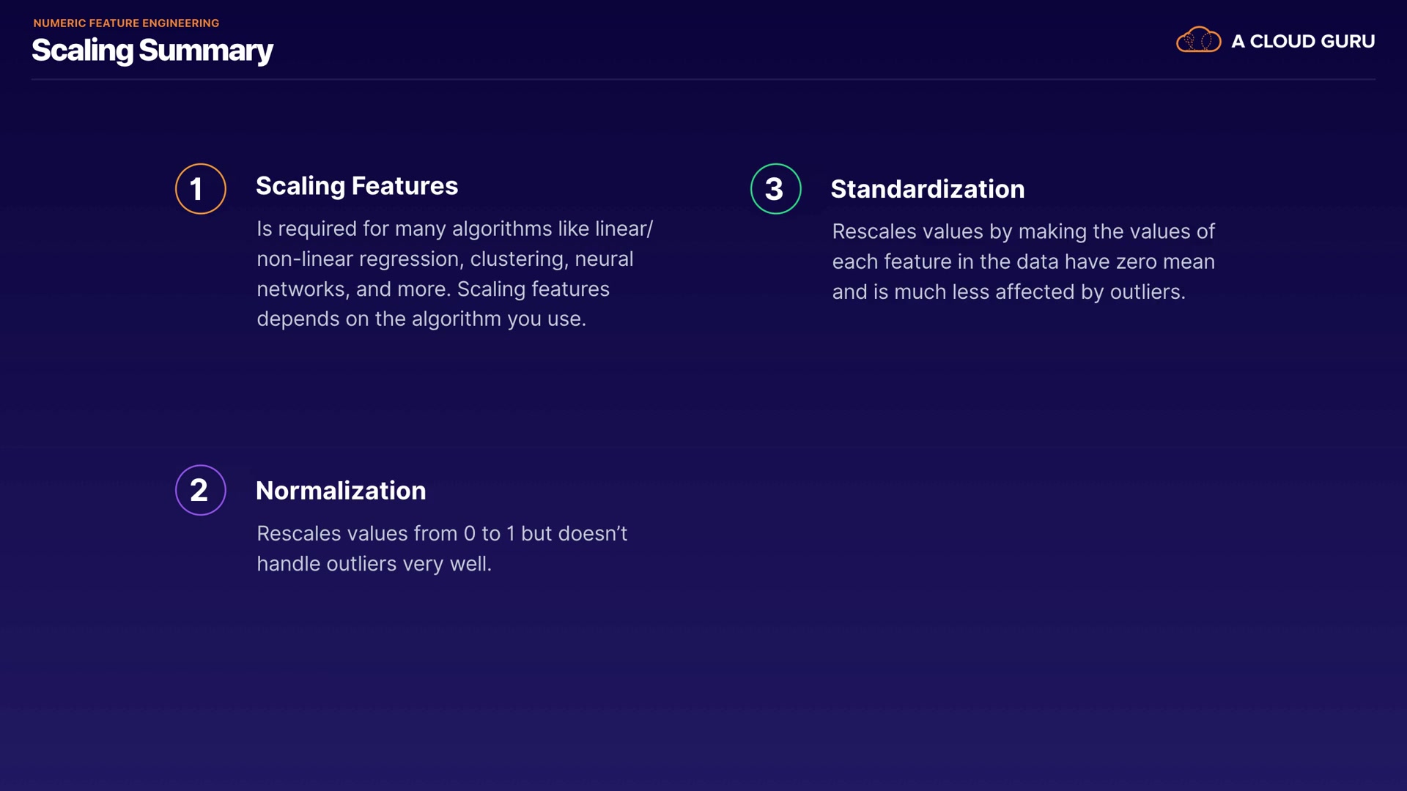Click the paragraph starting 'Is required for many algorithms'
This screenshot has height=791, width=1407.
click(x=454, y=229)
